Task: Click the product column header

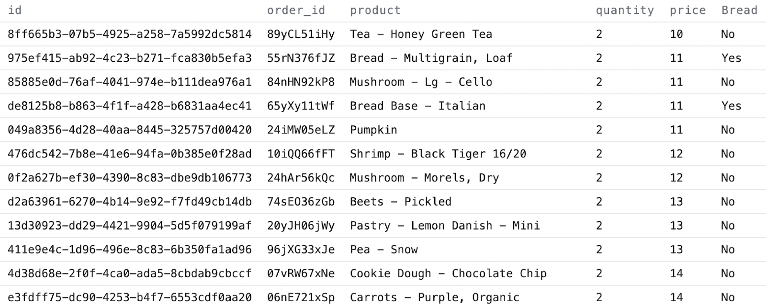Action: point(375,10)
